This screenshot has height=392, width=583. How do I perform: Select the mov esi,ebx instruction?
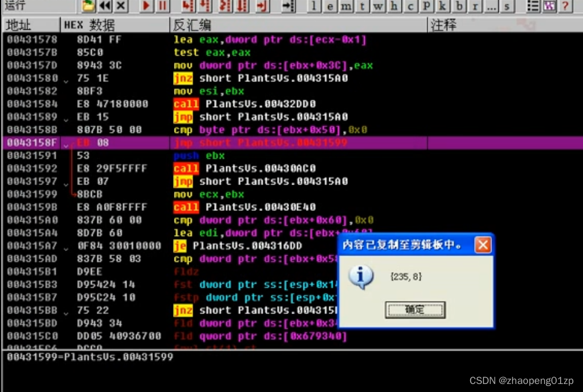pos(208,91)
